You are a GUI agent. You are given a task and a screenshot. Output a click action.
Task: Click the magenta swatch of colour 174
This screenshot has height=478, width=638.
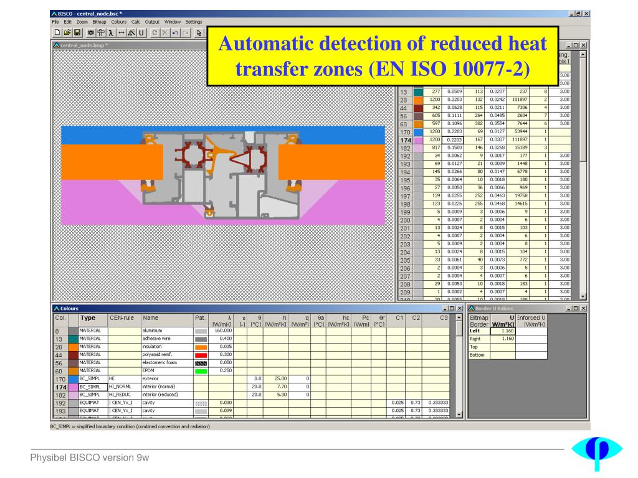[73, 387]
